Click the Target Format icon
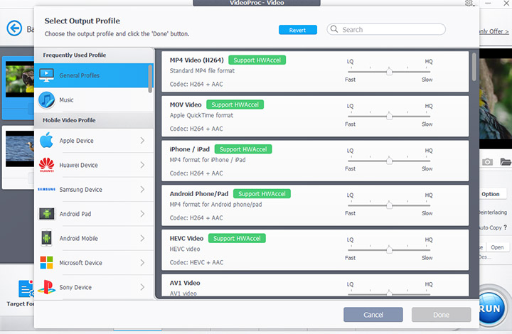 coord(26,289)
